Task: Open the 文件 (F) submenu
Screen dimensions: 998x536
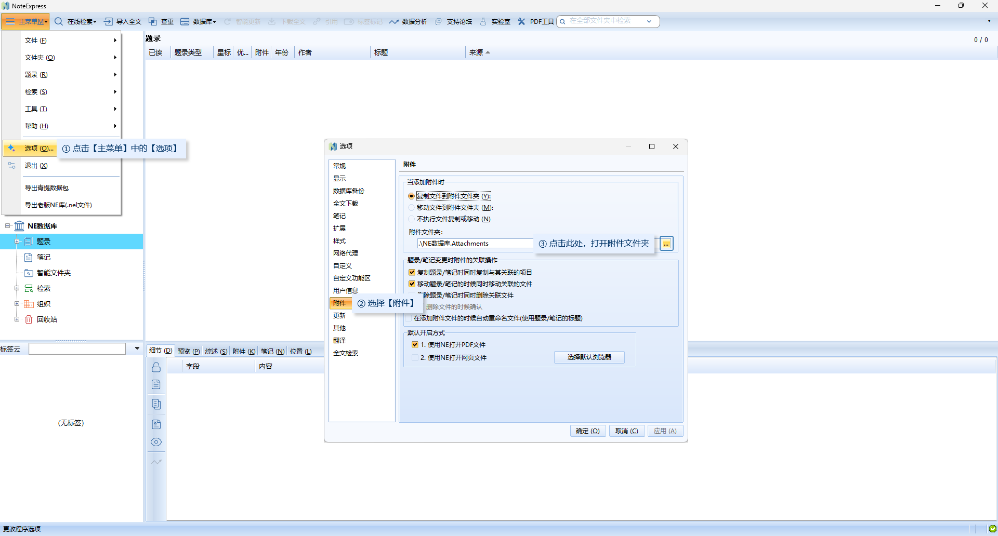Action: pyautogui.click(x=70, y=41)
